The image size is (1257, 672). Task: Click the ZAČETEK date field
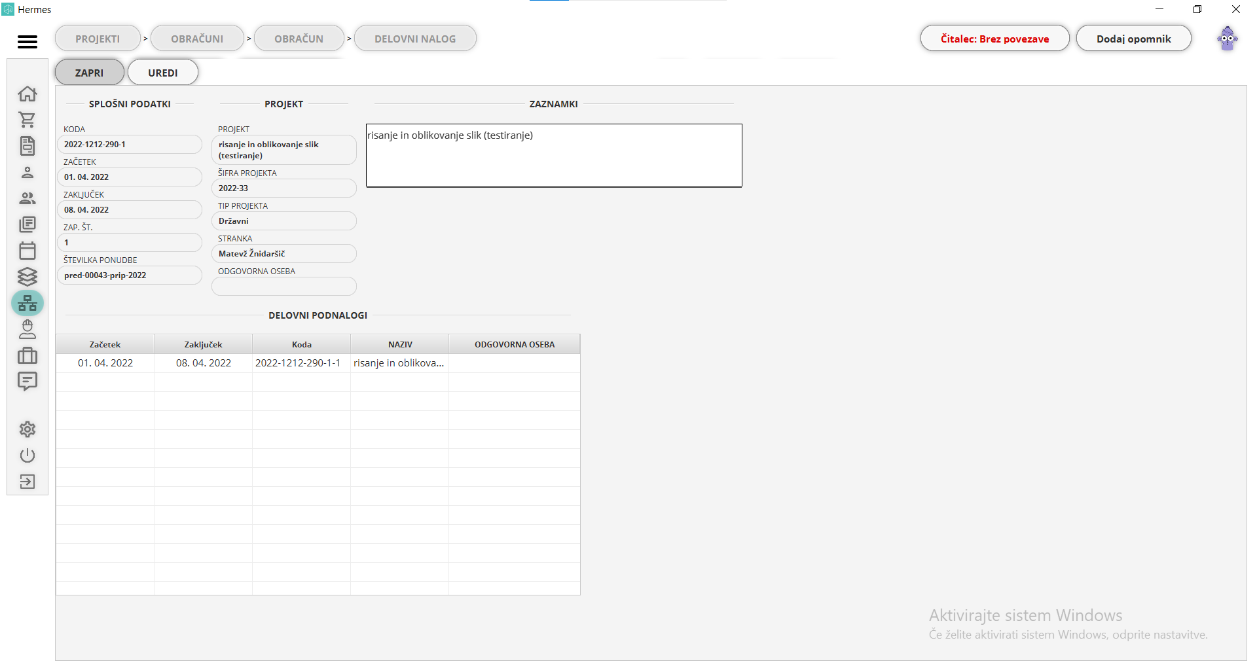tap(130, 177)
